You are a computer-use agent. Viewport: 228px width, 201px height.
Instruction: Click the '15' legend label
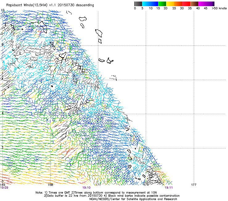[158, 8]
